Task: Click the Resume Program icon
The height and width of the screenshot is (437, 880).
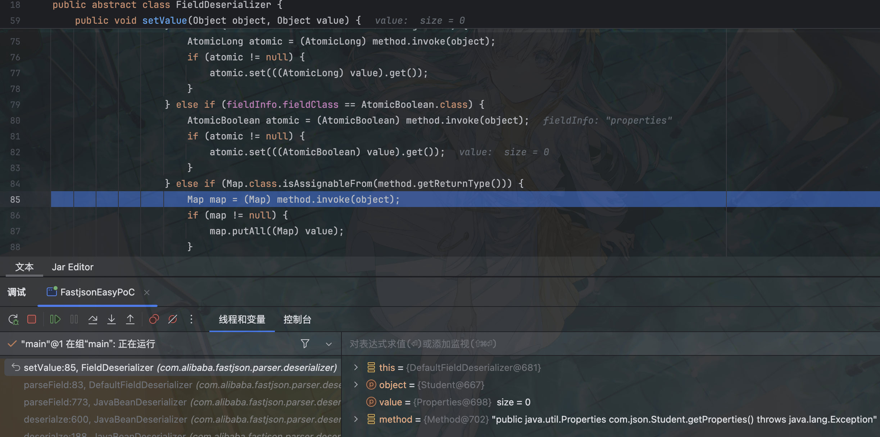Action: pyautogui.click(x=55, y=319)
